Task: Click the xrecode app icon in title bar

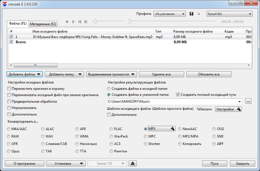Action: (5, 4)
